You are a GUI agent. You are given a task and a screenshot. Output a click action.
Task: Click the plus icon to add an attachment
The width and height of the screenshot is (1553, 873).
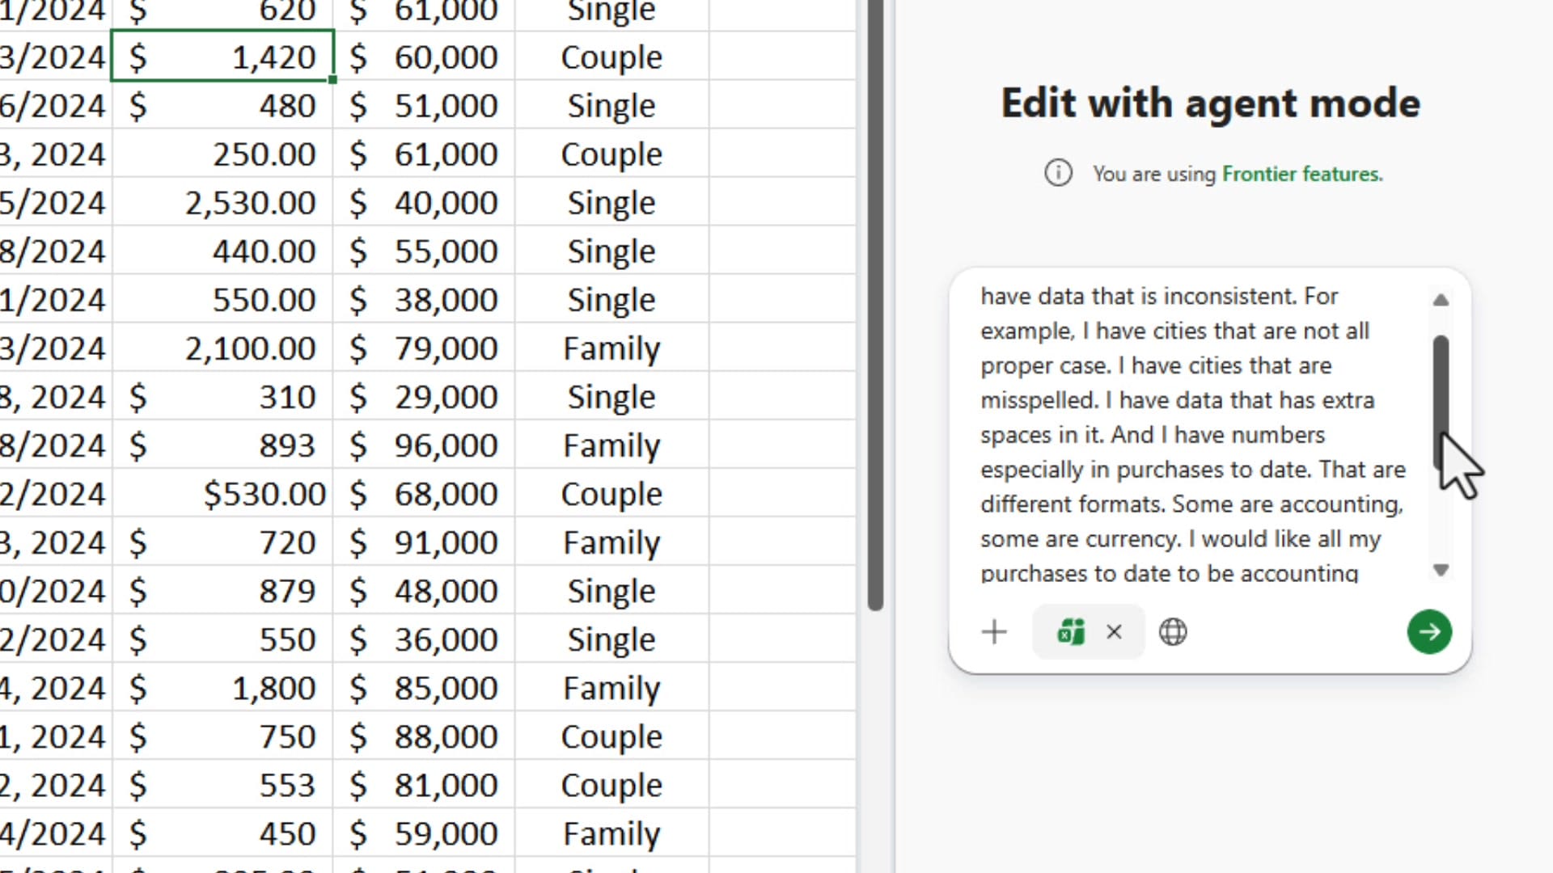pos(994,632)
